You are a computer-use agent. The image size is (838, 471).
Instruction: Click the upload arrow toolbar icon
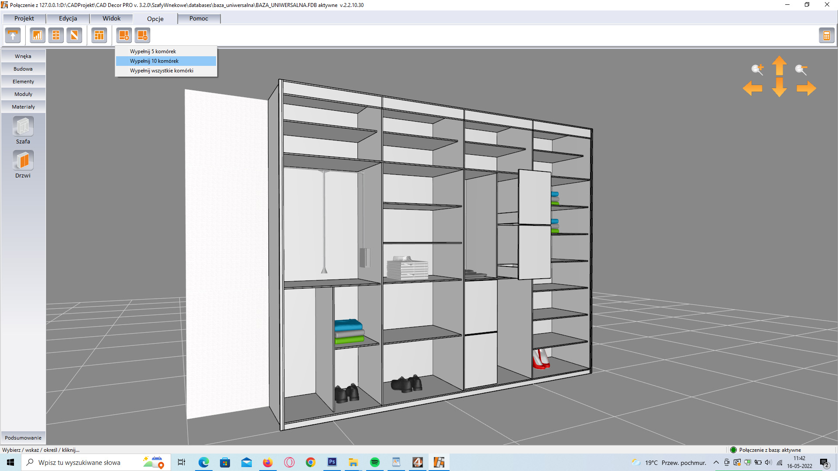click(13, 35)
